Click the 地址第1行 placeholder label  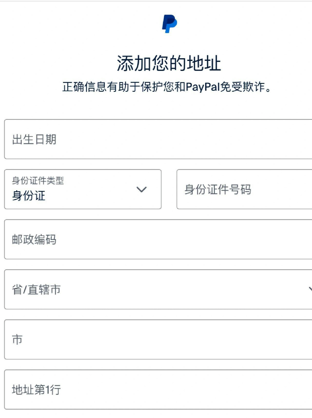tap(36, 390)
